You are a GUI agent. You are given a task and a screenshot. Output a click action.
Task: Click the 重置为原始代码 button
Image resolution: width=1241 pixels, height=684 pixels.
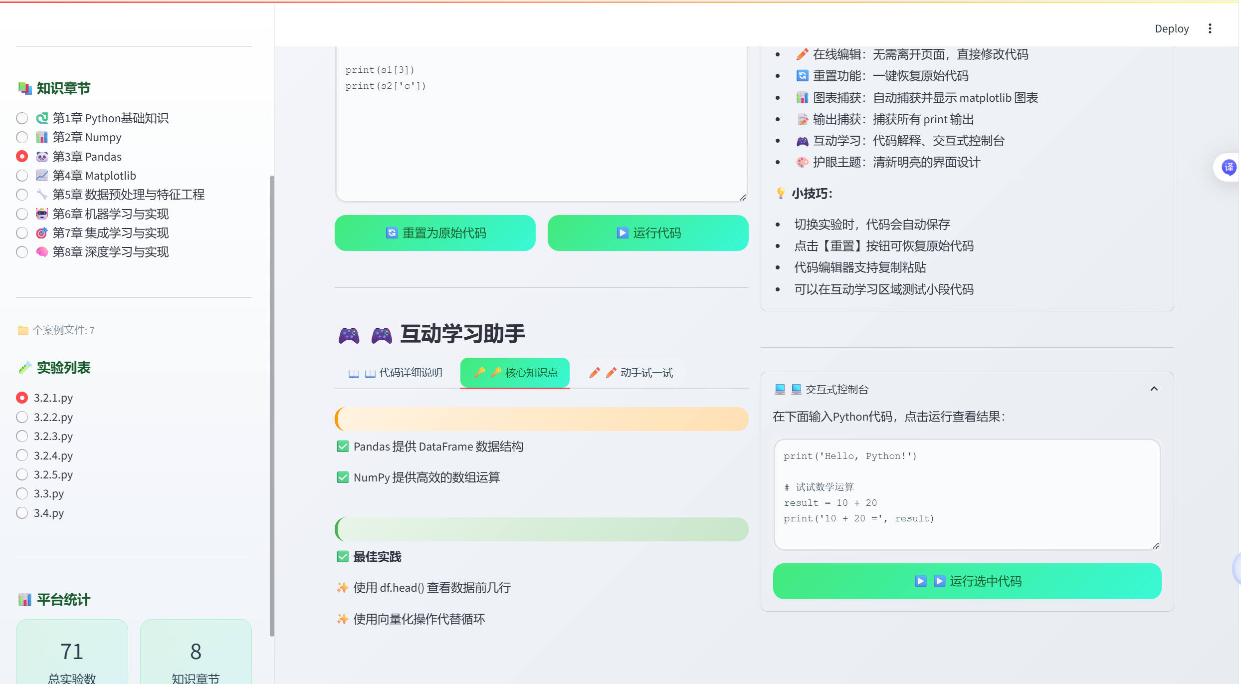tap(435, 233)
